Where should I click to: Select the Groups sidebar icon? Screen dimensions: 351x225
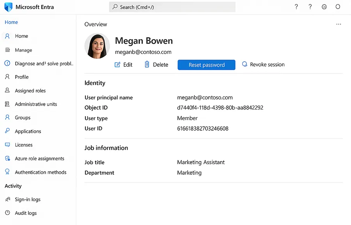point(8,117)
